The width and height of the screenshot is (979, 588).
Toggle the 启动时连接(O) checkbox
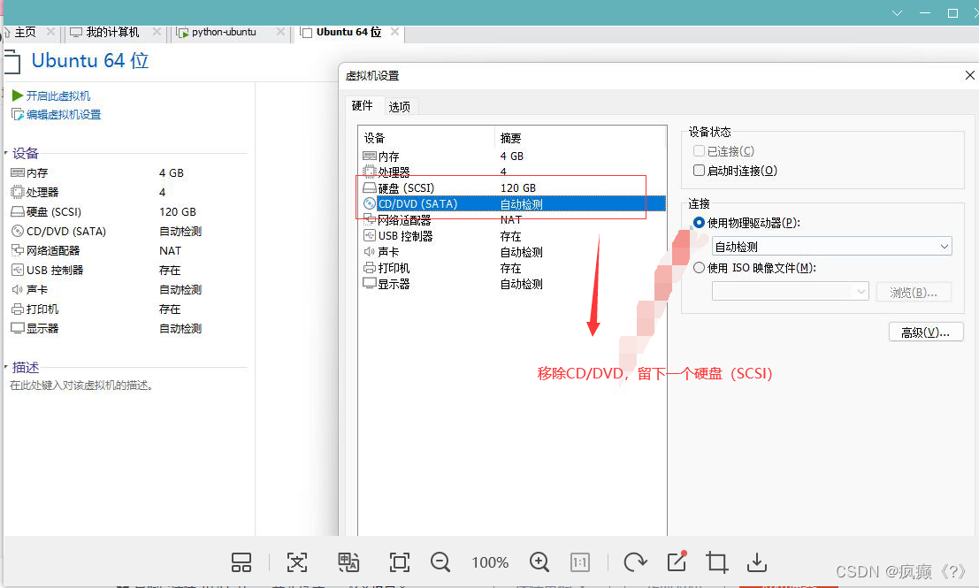[700, 171]
